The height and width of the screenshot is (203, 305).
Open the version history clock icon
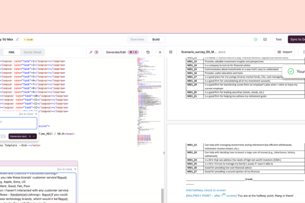148,52
